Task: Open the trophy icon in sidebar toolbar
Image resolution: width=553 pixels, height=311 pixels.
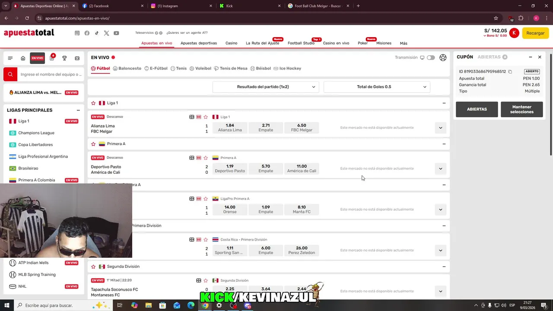Action: click(64, 58)
